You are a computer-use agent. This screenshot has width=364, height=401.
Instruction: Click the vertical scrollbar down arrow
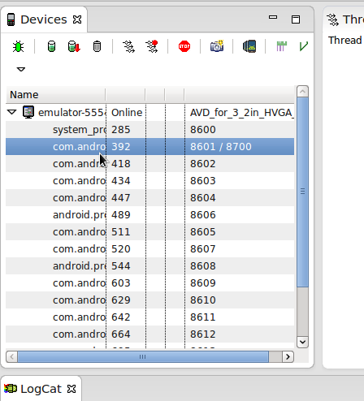(x=302, y=342)
